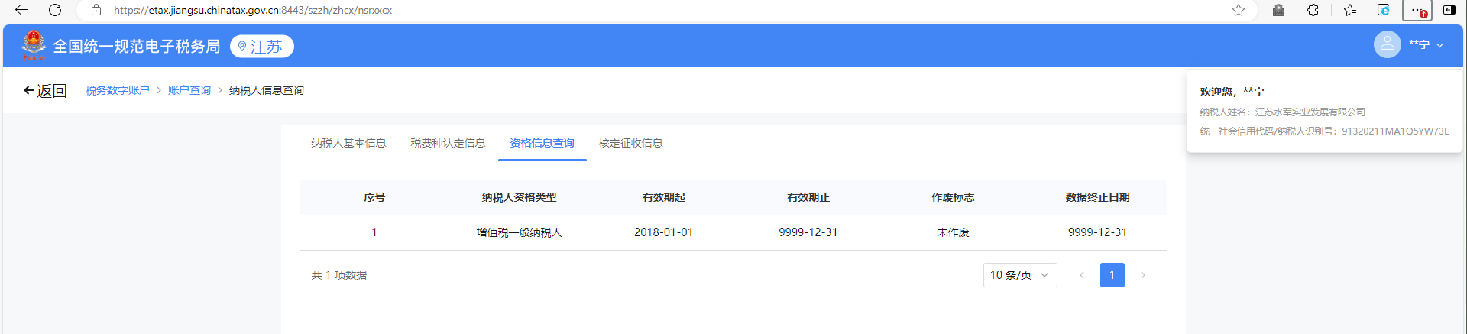This screenshot has height=334, width=1467.
Task: Click padlock site info icon
Action: pos(96,10)
